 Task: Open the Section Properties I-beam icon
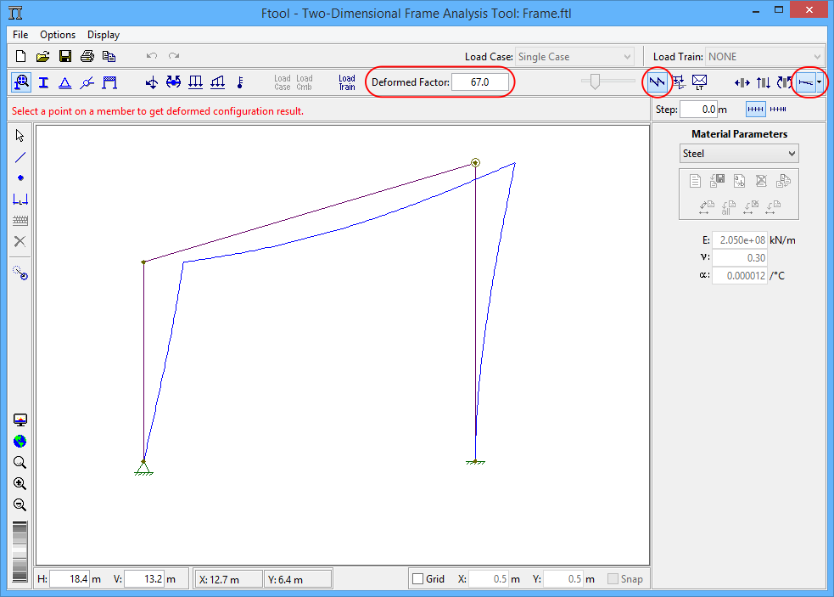(43, 82)
